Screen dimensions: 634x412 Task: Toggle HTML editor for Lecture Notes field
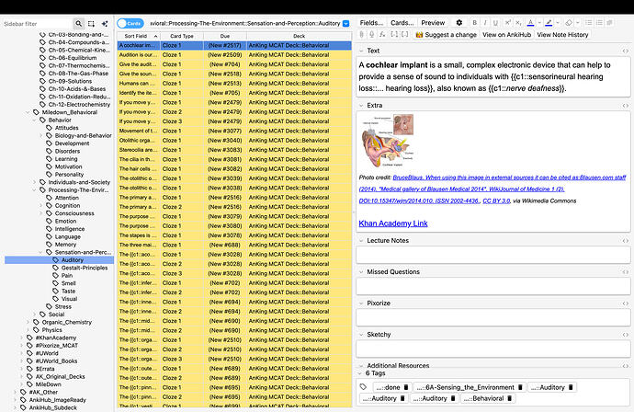pyautogui.click(x=625, y=241)
